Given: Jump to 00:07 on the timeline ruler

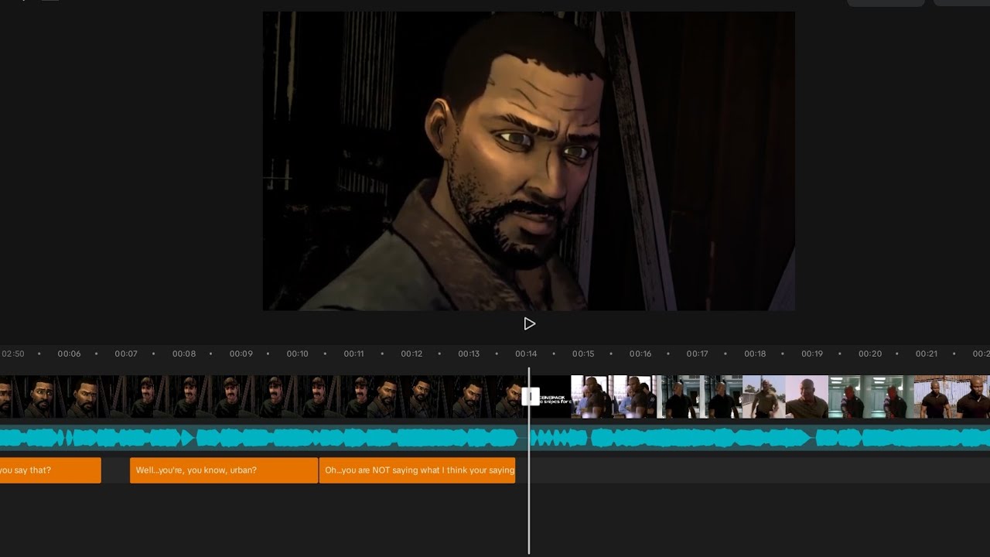Looking at the screenshot, I should (126, 354).
